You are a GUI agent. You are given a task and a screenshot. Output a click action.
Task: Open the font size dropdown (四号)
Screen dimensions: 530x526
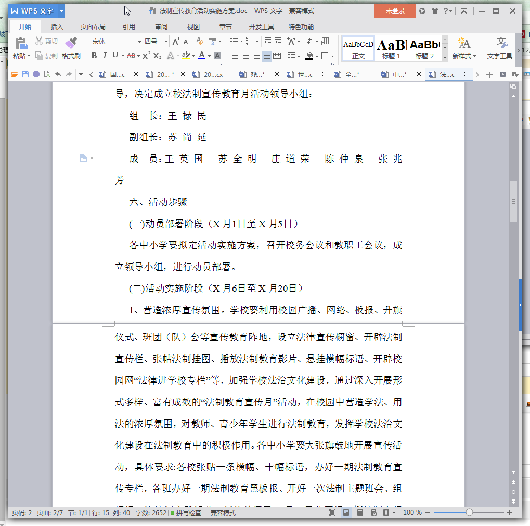click(x=166, y=42)
